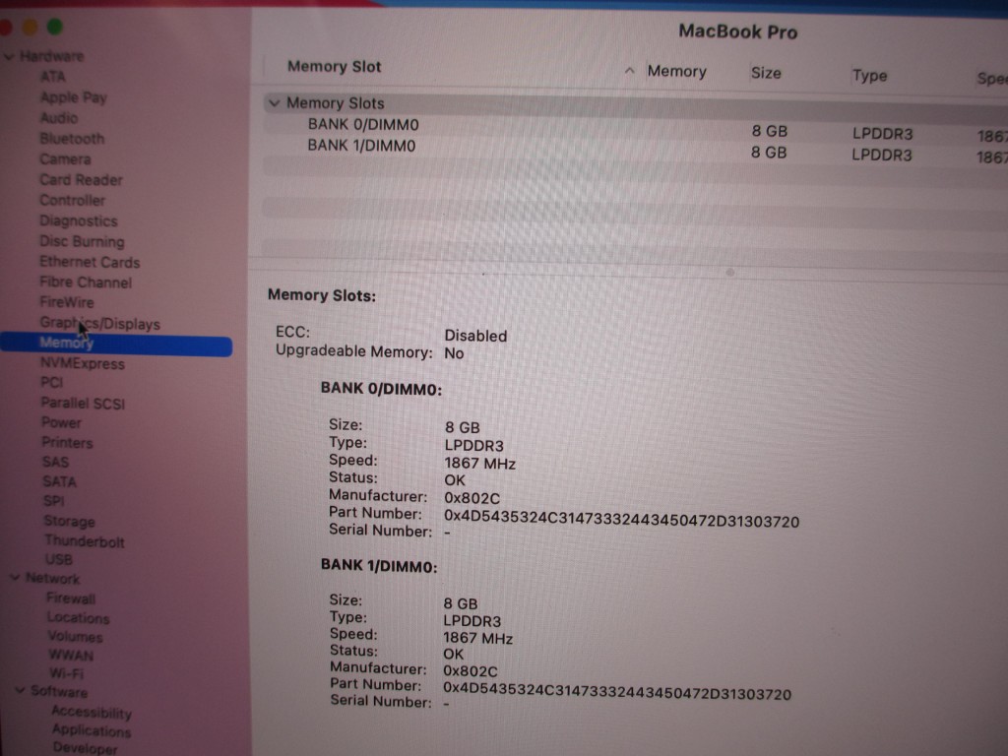Show Storage information
Image resolution: width=1008 pixels, height=756 pixels.
click(70, 522)
